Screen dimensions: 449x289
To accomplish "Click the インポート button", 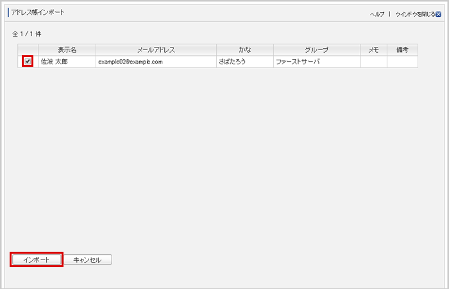I will click(x=37, y=259).
